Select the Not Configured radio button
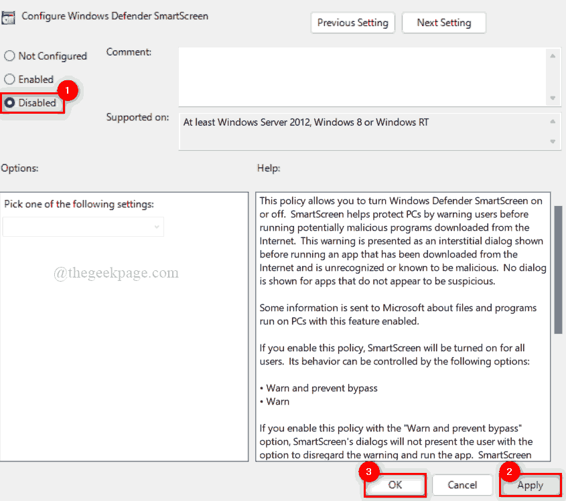 (x=9, y=56)
